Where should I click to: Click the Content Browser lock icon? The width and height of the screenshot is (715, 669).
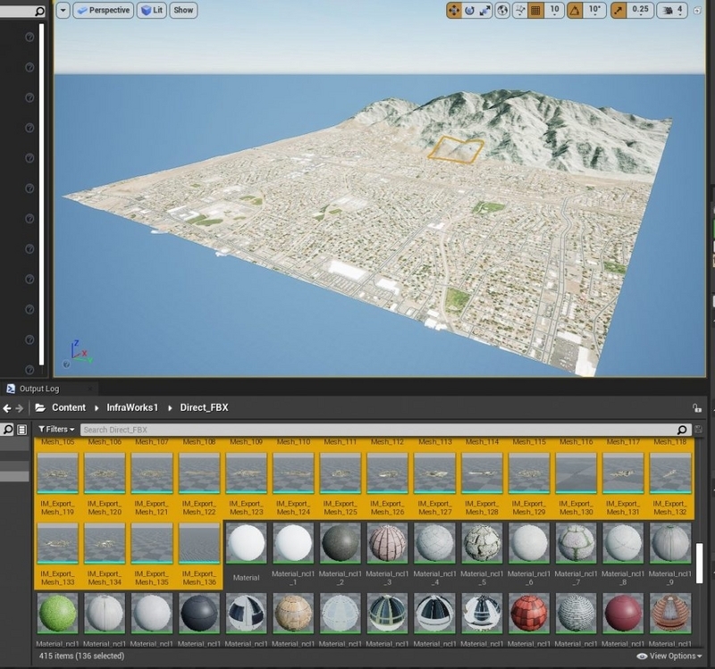pos(697,408)
